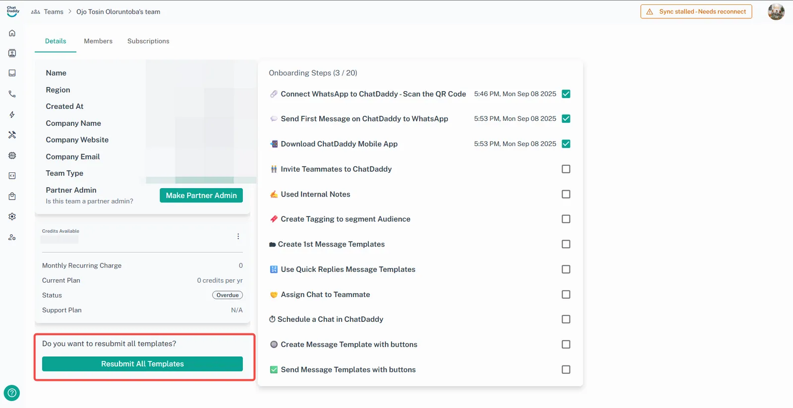Open the AI chip sidebar icon
The height and width of the screenshot is (408, 793).
(x=12, y=155)
